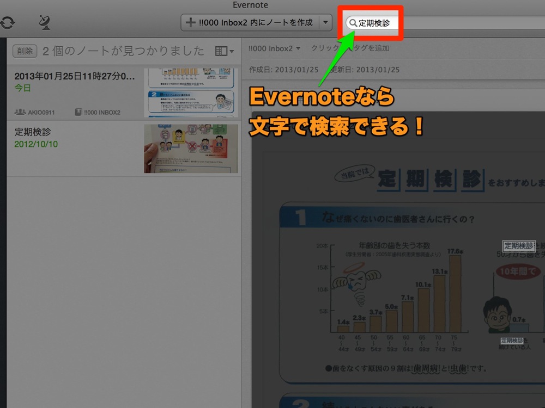Click the AKIO0911 shared user icon
This screenshot has width=545, height=408.
point(20,112)
